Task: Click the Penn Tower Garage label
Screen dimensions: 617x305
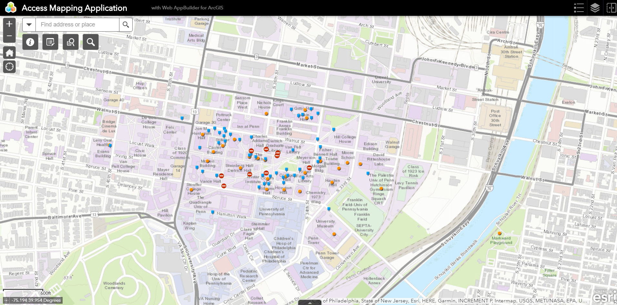Action: (327, 255)
